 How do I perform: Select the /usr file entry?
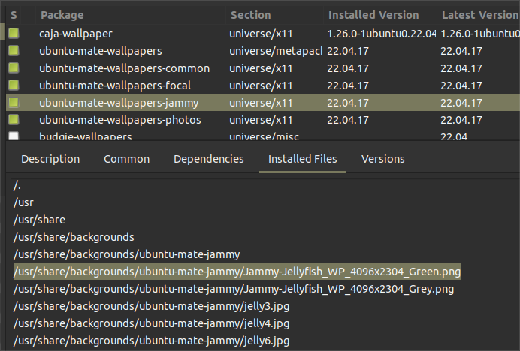click(23, 202)
